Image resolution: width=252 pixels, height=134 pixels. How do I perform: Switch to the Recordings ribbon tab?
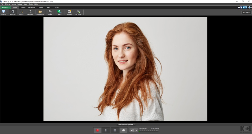[x=32, y=7]
